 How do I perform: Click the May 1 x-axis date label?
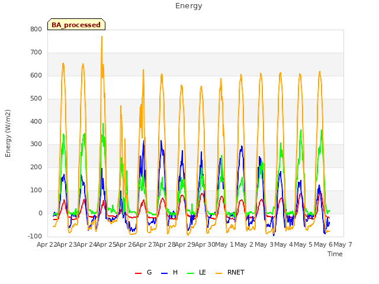pos(224,244)
